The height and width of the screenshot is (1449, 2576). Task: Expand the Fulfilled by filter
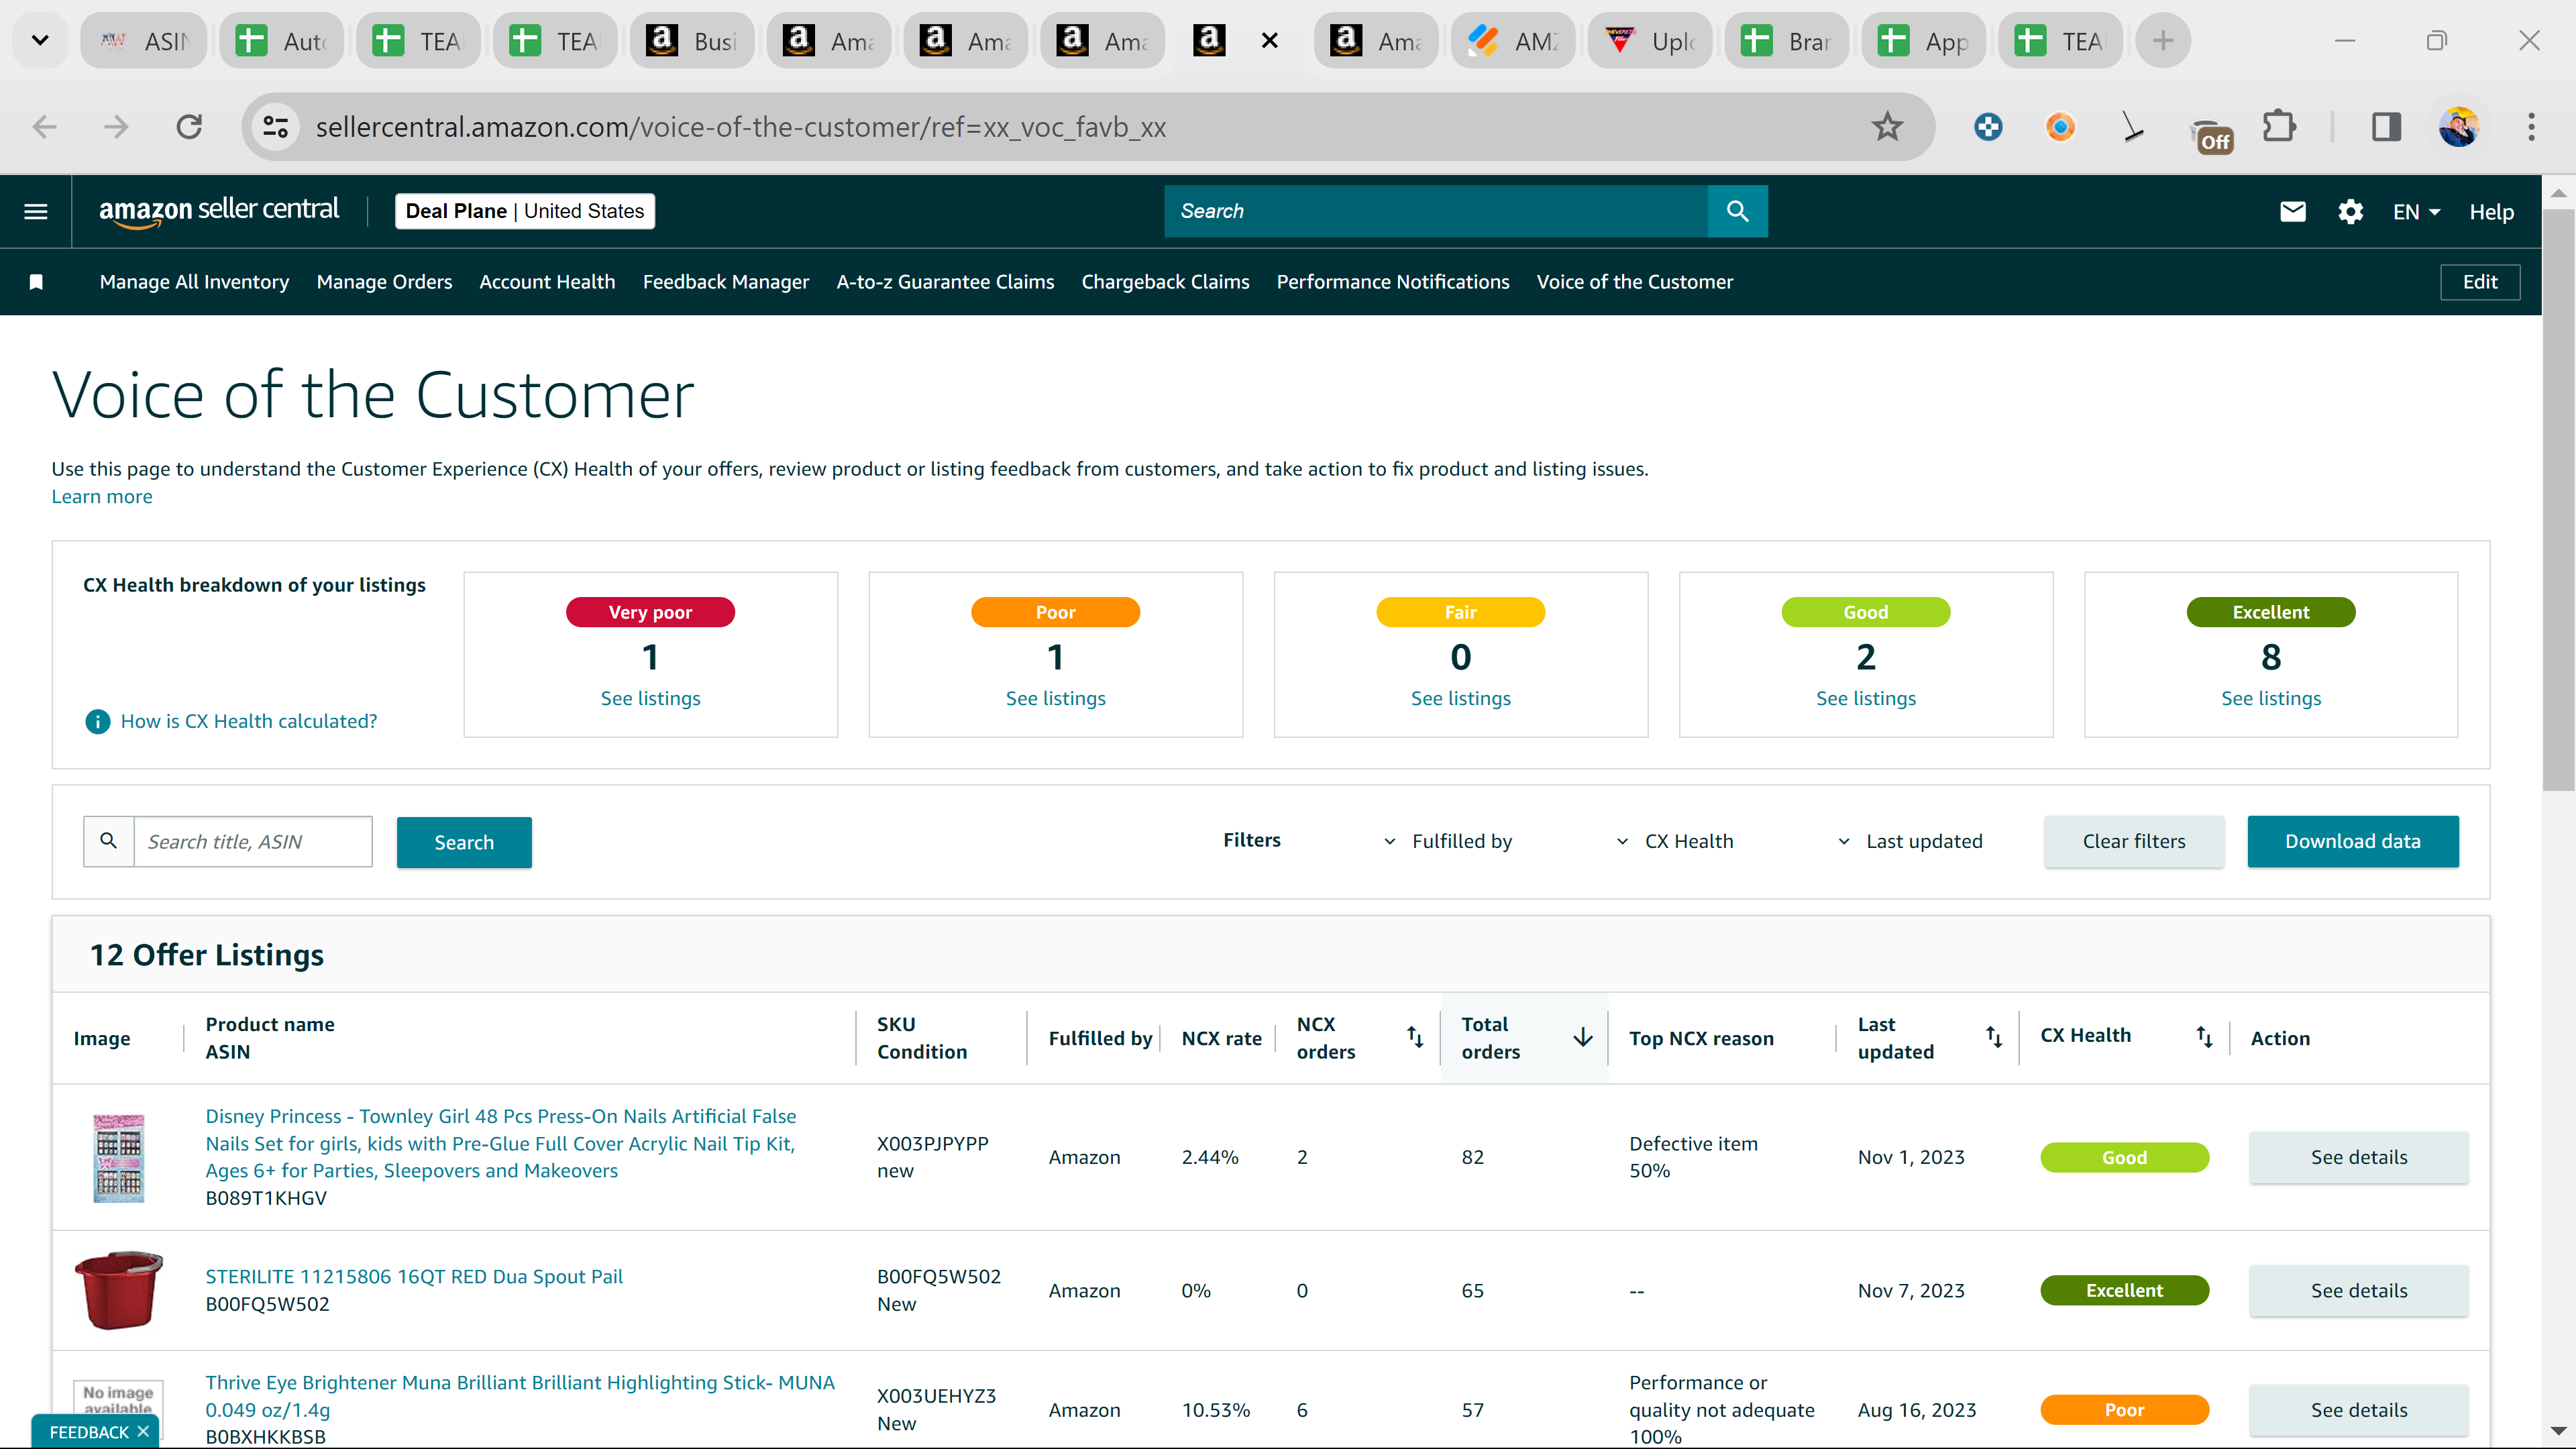coord(1449,841)
